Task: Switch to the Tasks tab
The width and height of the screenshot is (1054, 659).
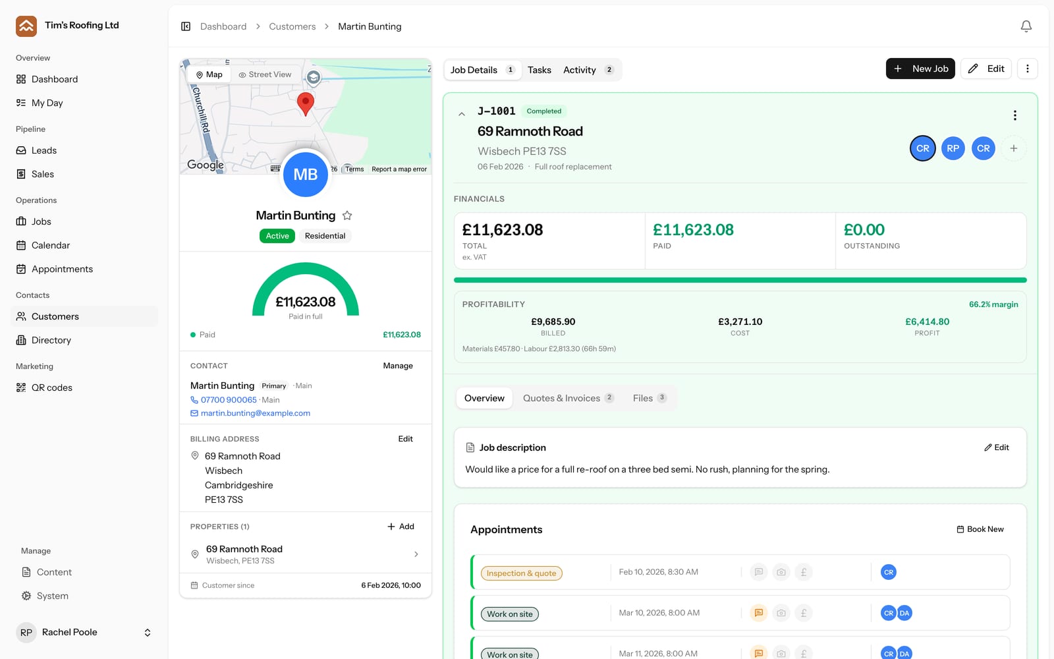Action: pos(540,70)
